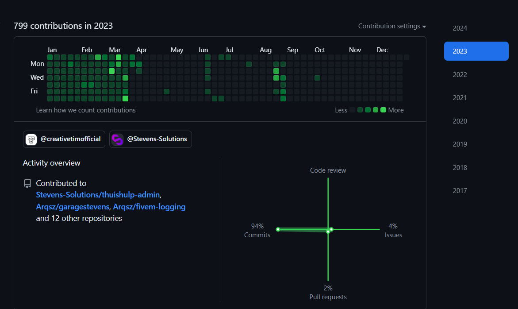Click the Issues data point on chart
Image resolution: width=518 pixels, height=309 pixels.
point(331,229)
